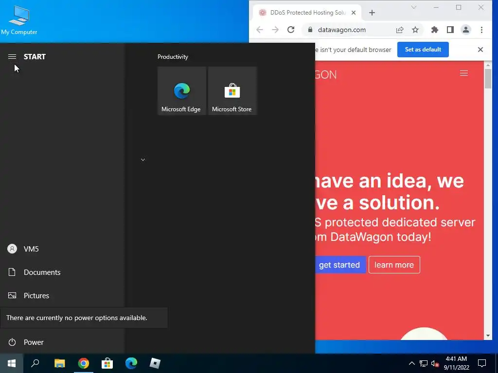Open Microsoft Store tile in Start
498x373 pixels.
[x=232, y=91]
